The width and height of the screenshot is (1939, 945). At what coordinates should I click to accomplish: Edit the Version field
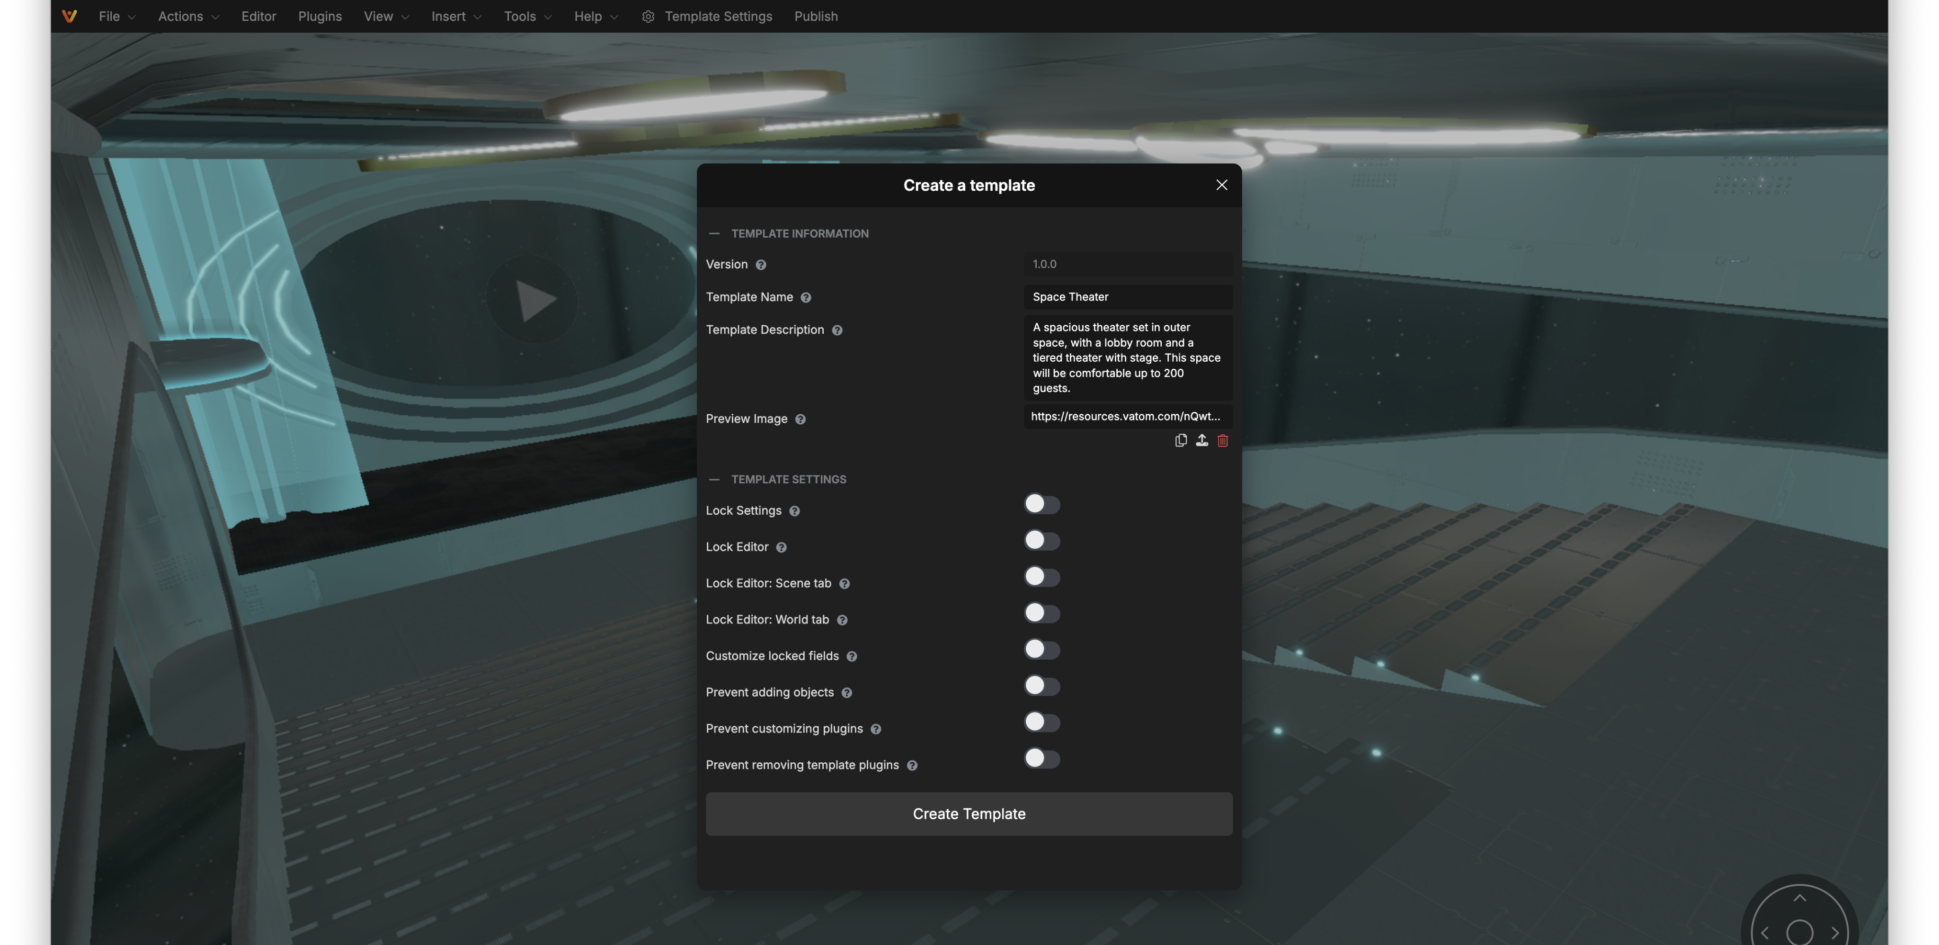(x=1128, y=264)
